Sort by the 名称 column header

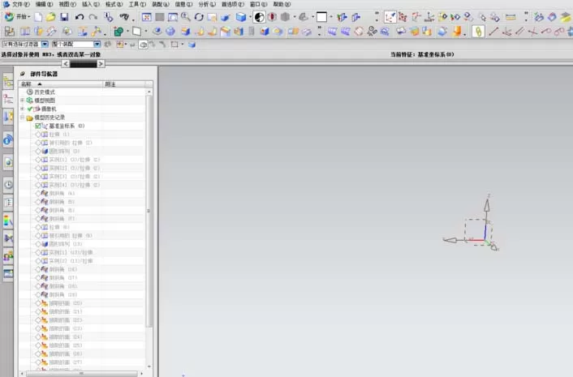pos(62,84)
